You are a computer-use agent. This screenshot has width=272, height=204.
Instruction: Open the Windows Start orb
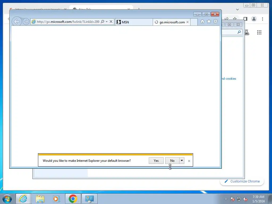7,199
